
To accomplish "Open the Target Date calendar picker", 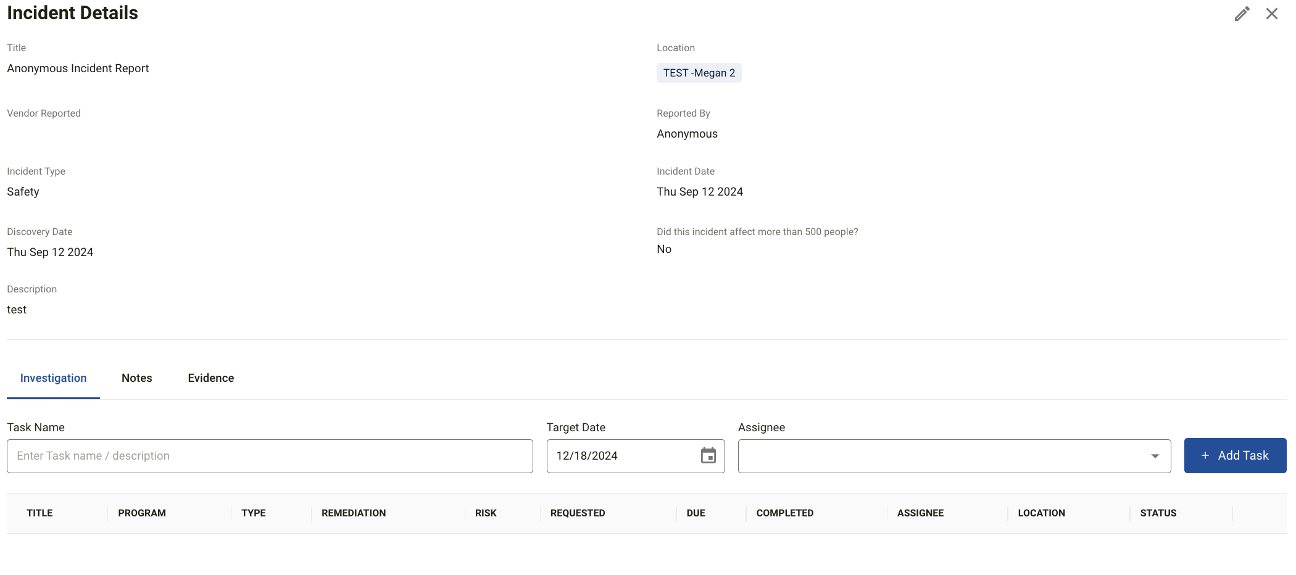I will [x=708, y=456].
